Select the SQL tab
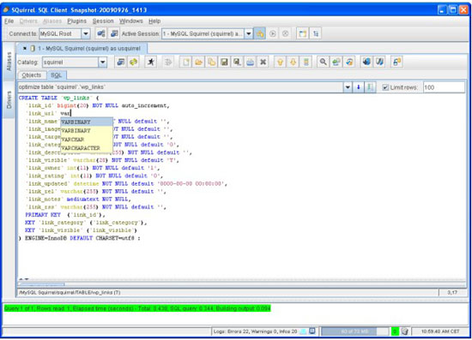Image resolution: width=472 pixels, height=340 pixels. (x=57, y=75)
